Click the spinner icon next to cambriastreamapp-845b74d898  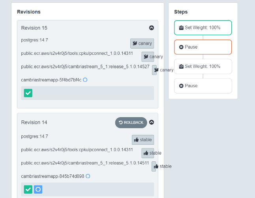click(88, 176)
